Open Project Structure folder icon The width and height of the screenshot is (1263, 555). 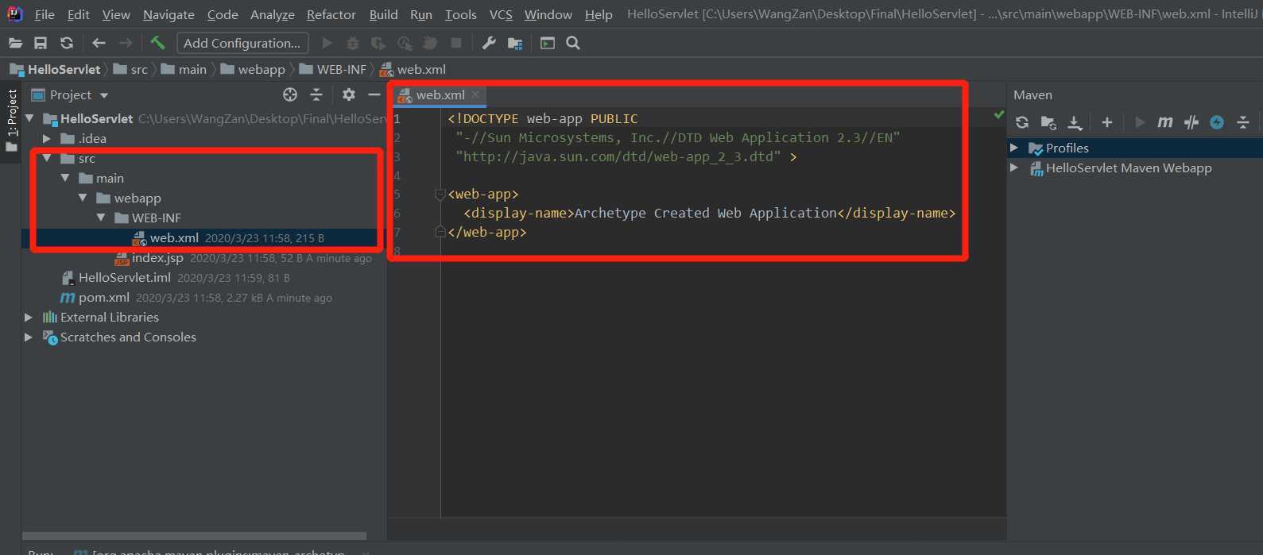pos(515,43)
